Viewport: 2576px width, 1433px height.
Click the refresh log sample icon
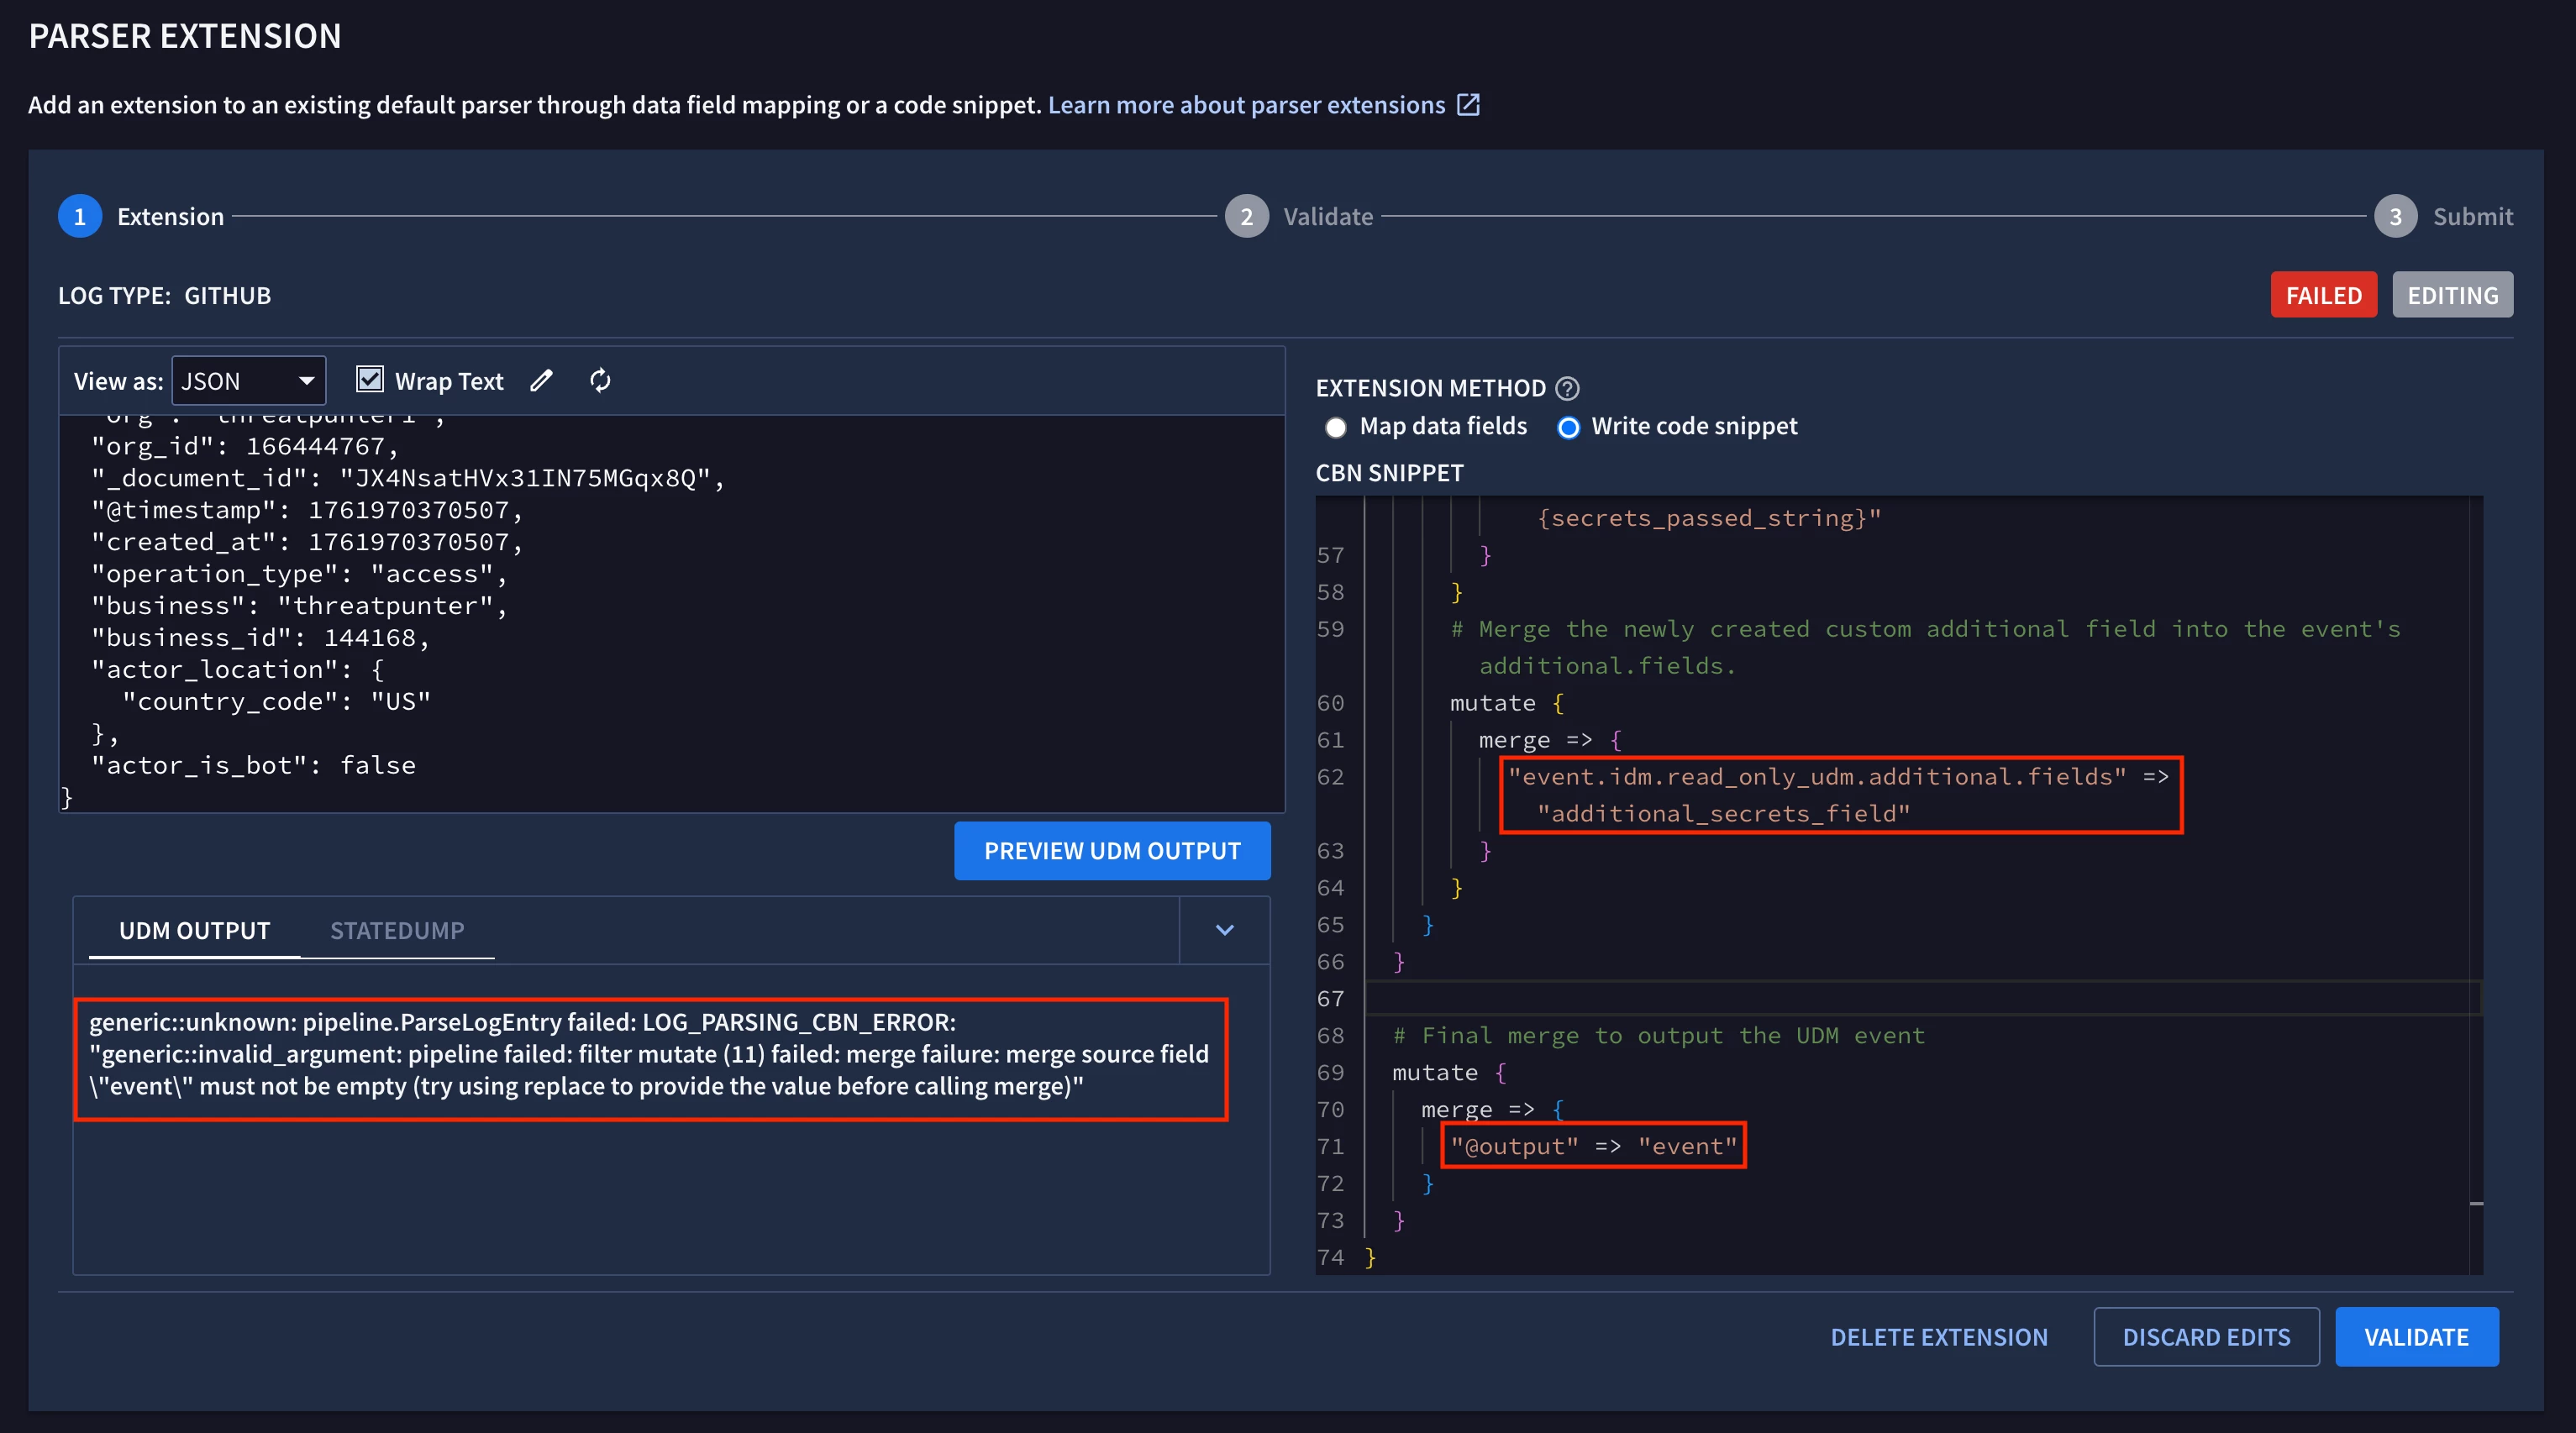(x=600, y=381)
